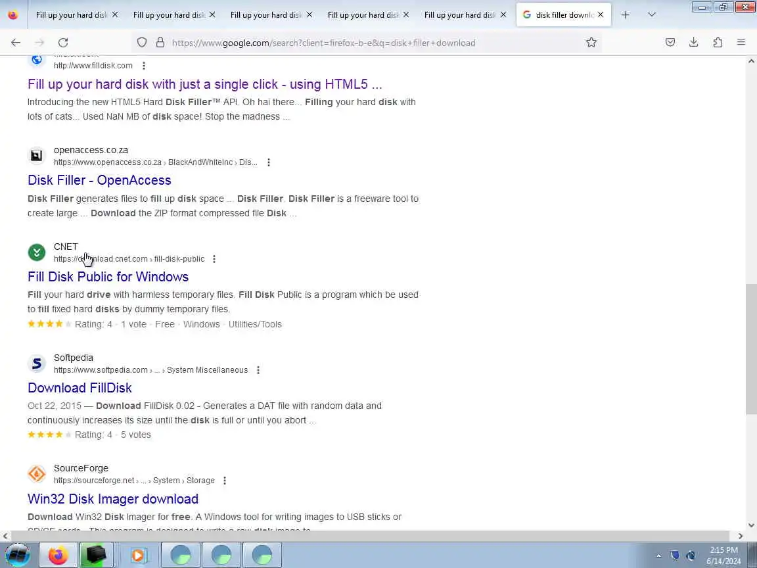
Task: Switch to the 'disk filler download' tab
Action: coord(563,15)
